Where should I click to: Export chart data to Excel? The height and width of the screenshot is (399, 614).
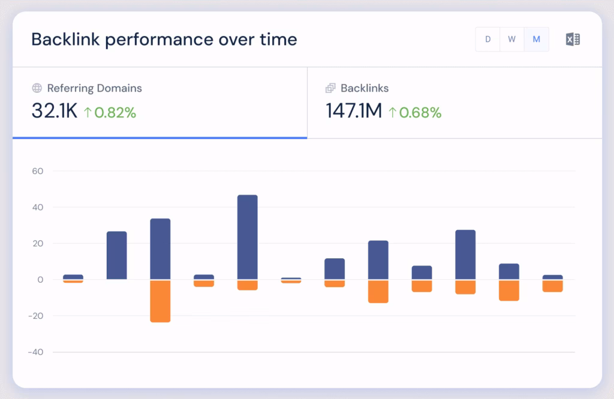click(573, 40)
